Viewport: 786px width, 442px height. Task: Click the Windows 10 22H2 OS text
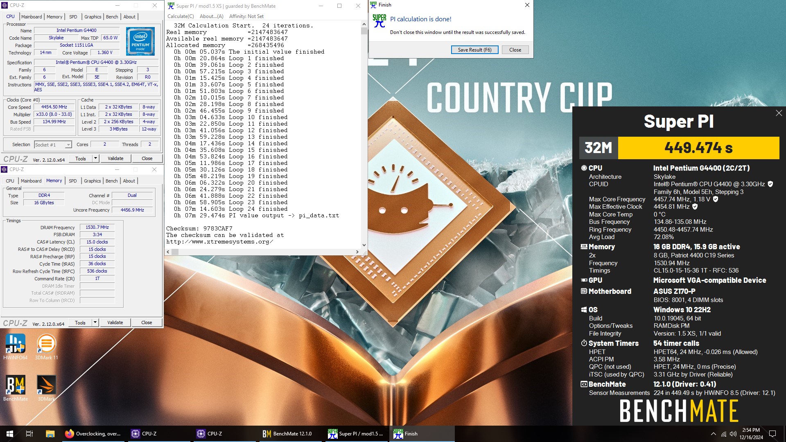(682, 310)
